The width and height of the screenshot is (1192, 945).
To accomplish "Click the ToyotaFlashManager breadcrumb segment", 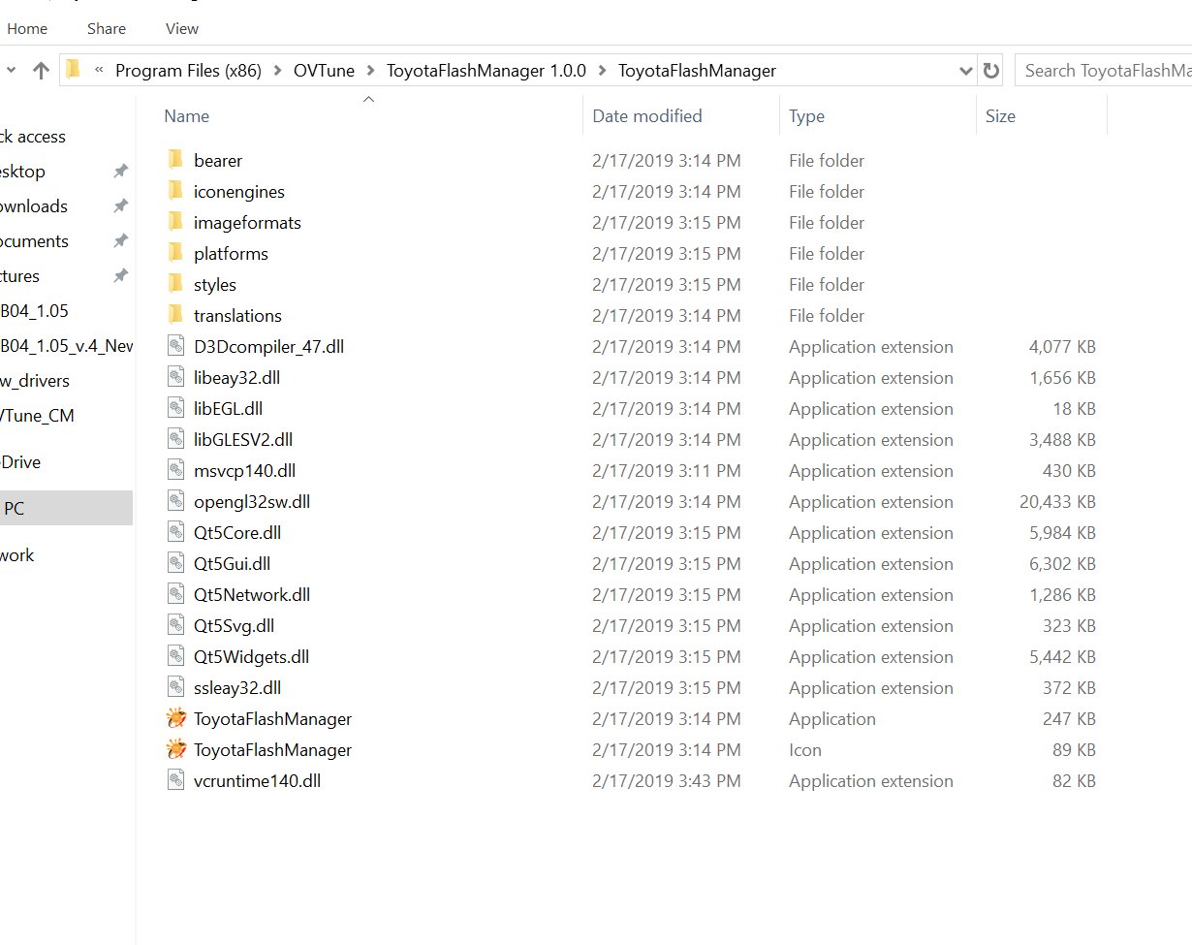I will coord(697,70).
